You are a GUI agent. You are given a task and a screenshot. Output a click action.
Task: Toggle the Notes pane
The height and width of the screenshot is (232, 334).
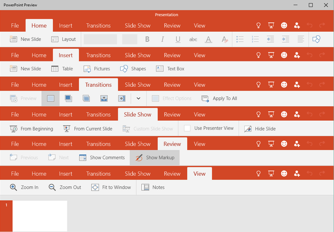pos(153,187)
